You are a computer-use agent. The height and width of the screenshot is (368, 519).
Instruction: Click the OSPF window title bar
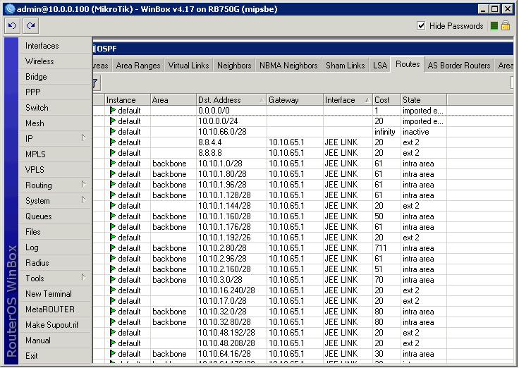(x=303, y=49)
